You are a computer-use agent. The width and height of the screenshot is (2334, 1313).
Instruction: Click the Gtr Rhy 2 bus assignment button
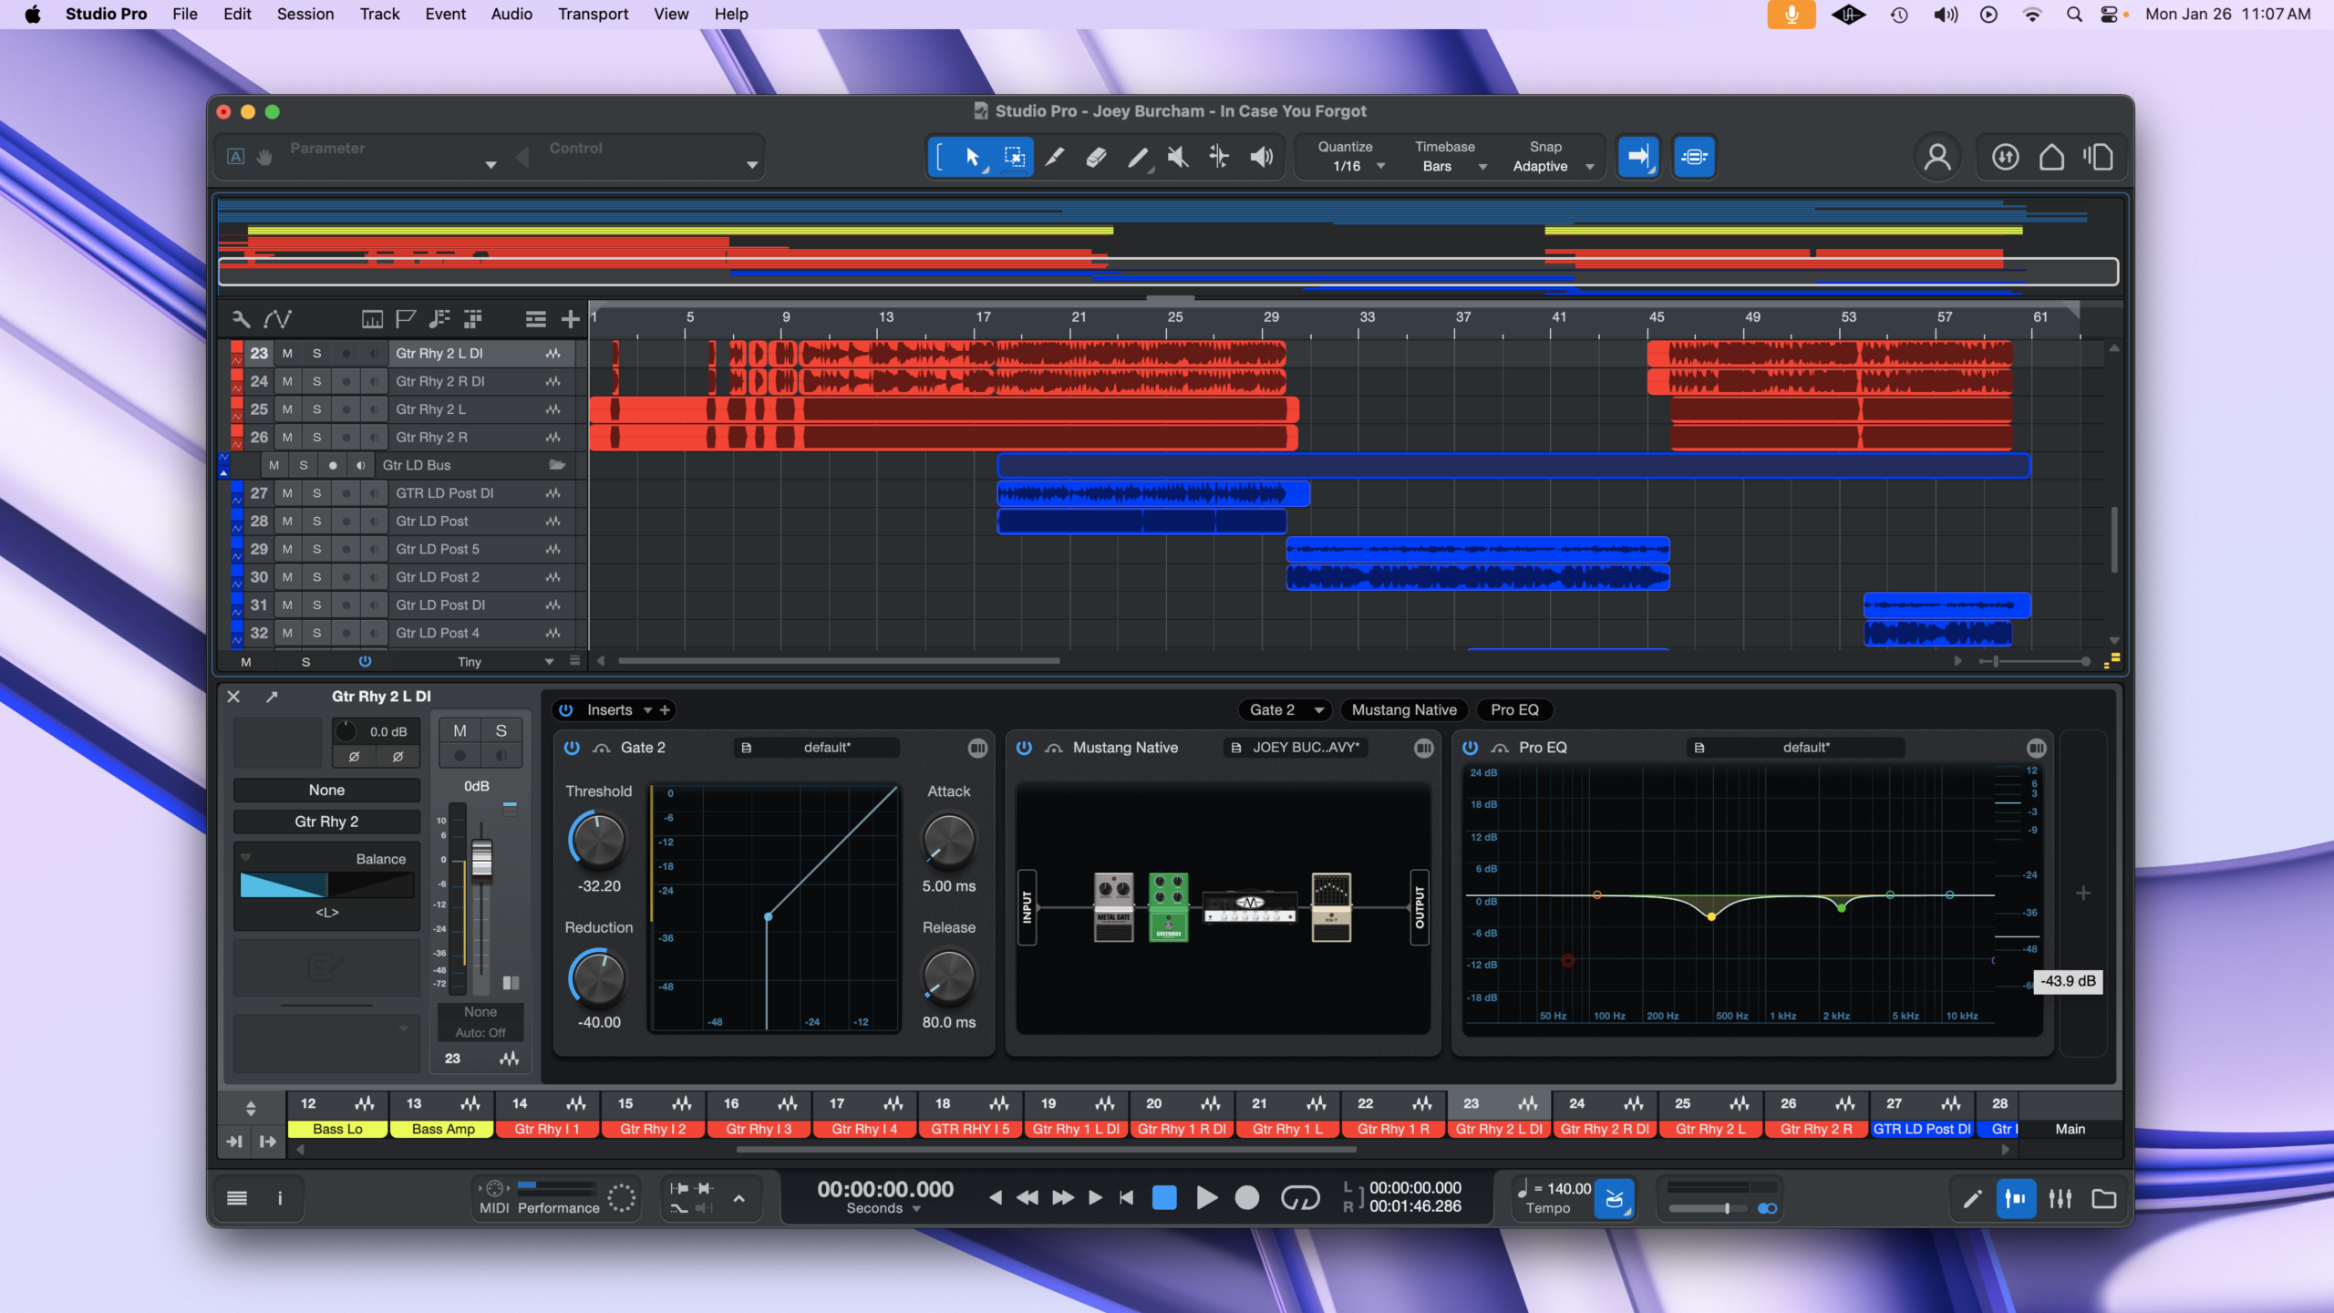pyautogui.click(x=325, y=821)
